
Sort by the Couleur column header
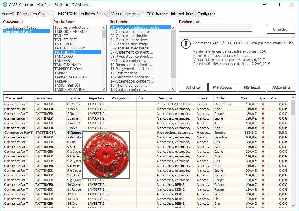click(x=226, y=98)
